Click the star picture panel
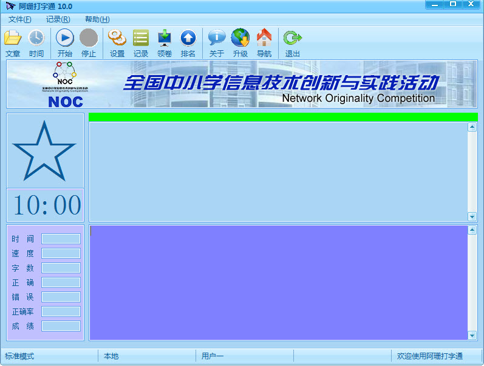Image resolution: width=484 pixels, height=366 pixels. click(x=45, y=150)
